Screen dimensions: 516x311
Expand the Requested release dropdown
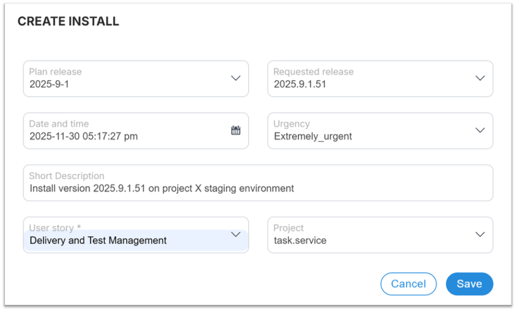point(480,79)
